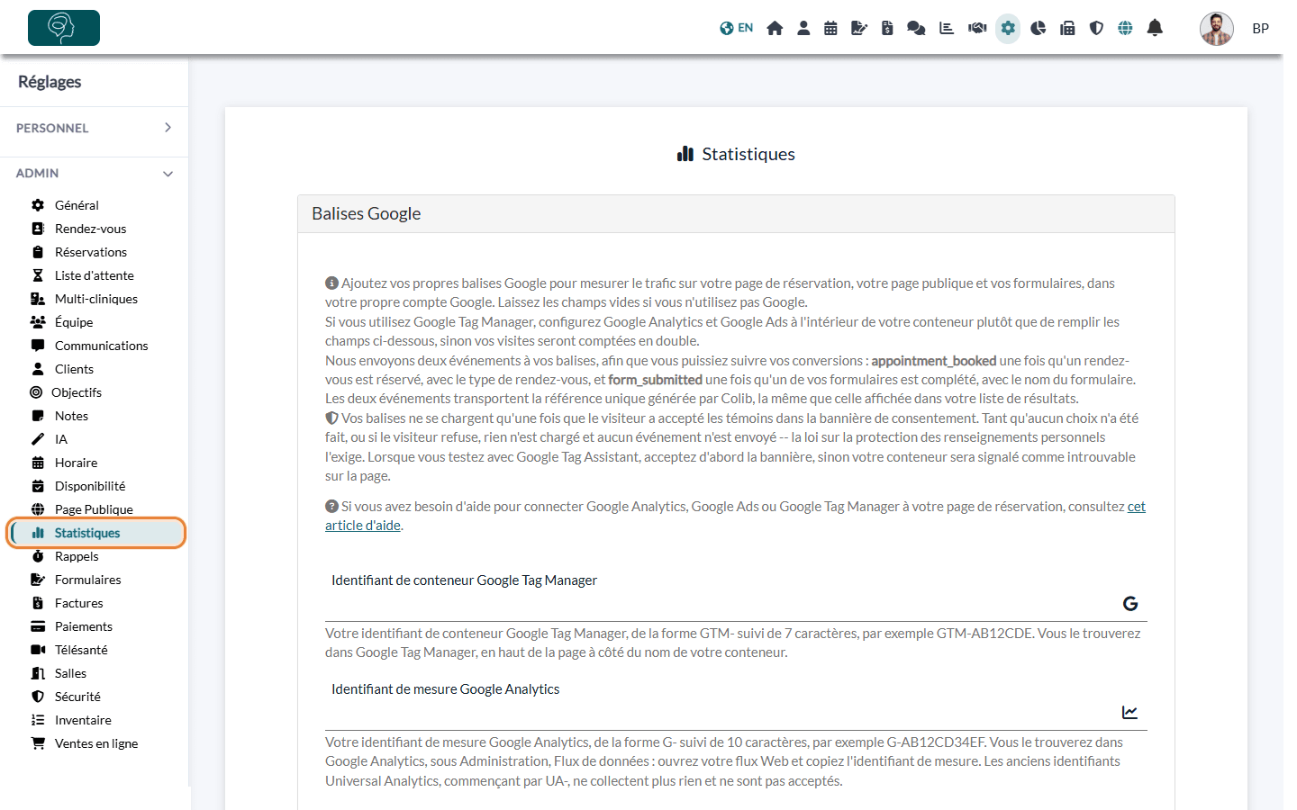This screenshot has height=810, width=1297.
Task: Open the chat bubbles icon
Action: [x=916, y=28]
